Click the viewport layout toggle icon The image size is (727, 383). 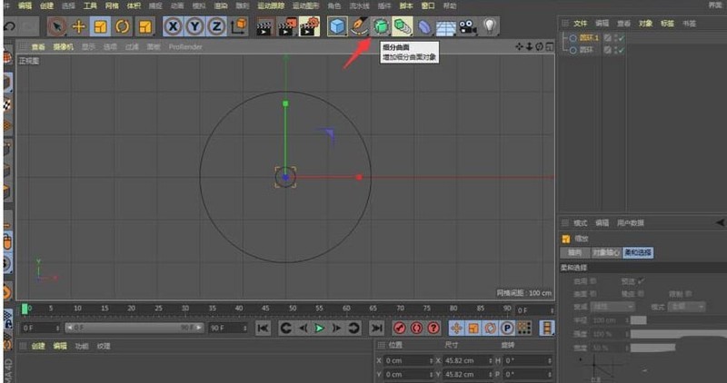tap(550, 46)
